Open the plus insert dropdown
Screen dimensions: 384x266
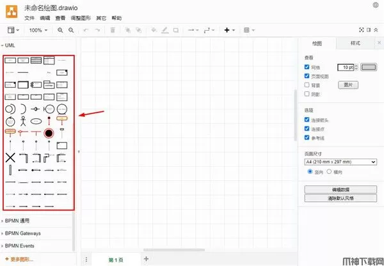click(x=230, y=30)
